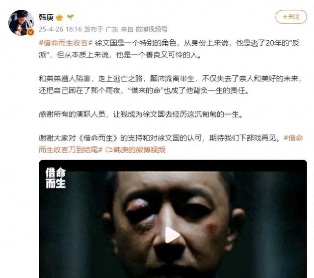The height and width of the screenshot is (278, 314).
Task: Follow the user with +关注 button
Action: point(291,17)
